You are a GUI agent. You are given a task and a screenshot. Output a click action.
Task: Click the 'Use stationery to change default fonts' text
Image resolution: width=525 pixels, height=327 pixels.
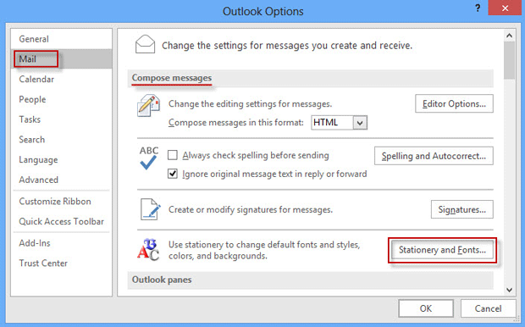click(x=264, y=250)
